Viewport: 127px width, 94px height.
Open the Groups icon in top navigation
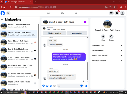point(76,13)
